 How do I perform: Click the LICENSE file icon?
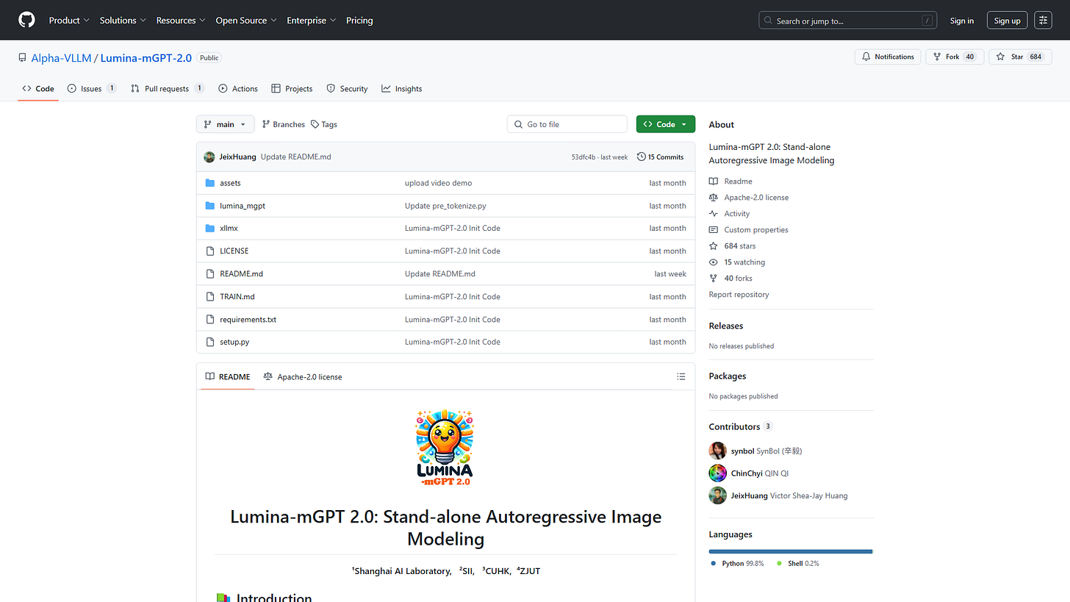coord(209,251)
